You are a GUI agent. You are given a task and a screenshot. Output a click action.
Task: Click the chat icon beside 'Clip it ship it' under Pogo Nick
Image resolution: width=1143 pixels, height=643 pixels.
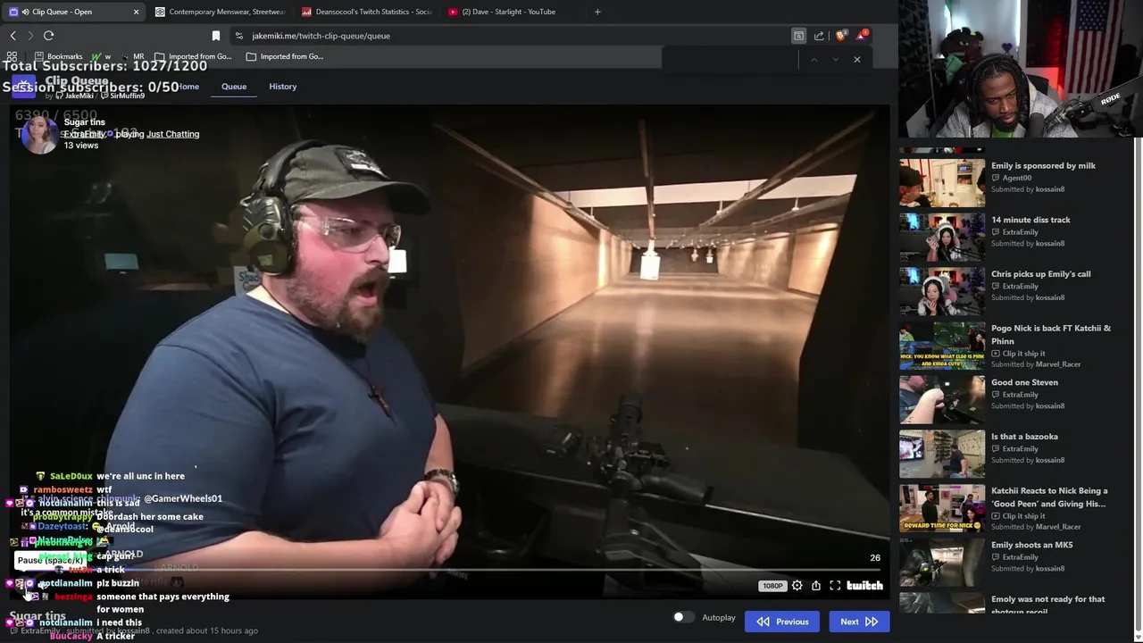click(996, 354)
